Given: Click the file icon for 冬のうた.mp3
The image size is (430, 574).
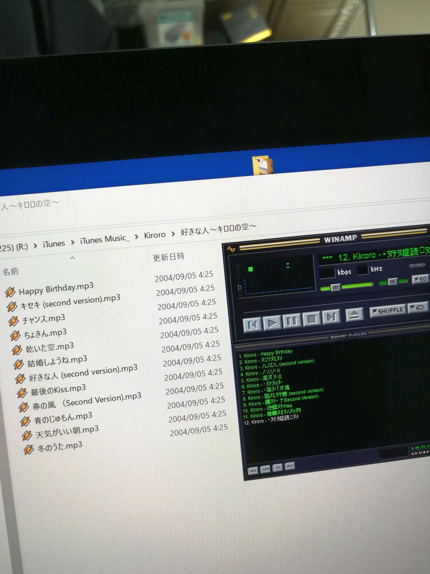Looking at the screenshot, I should (29, 449).
